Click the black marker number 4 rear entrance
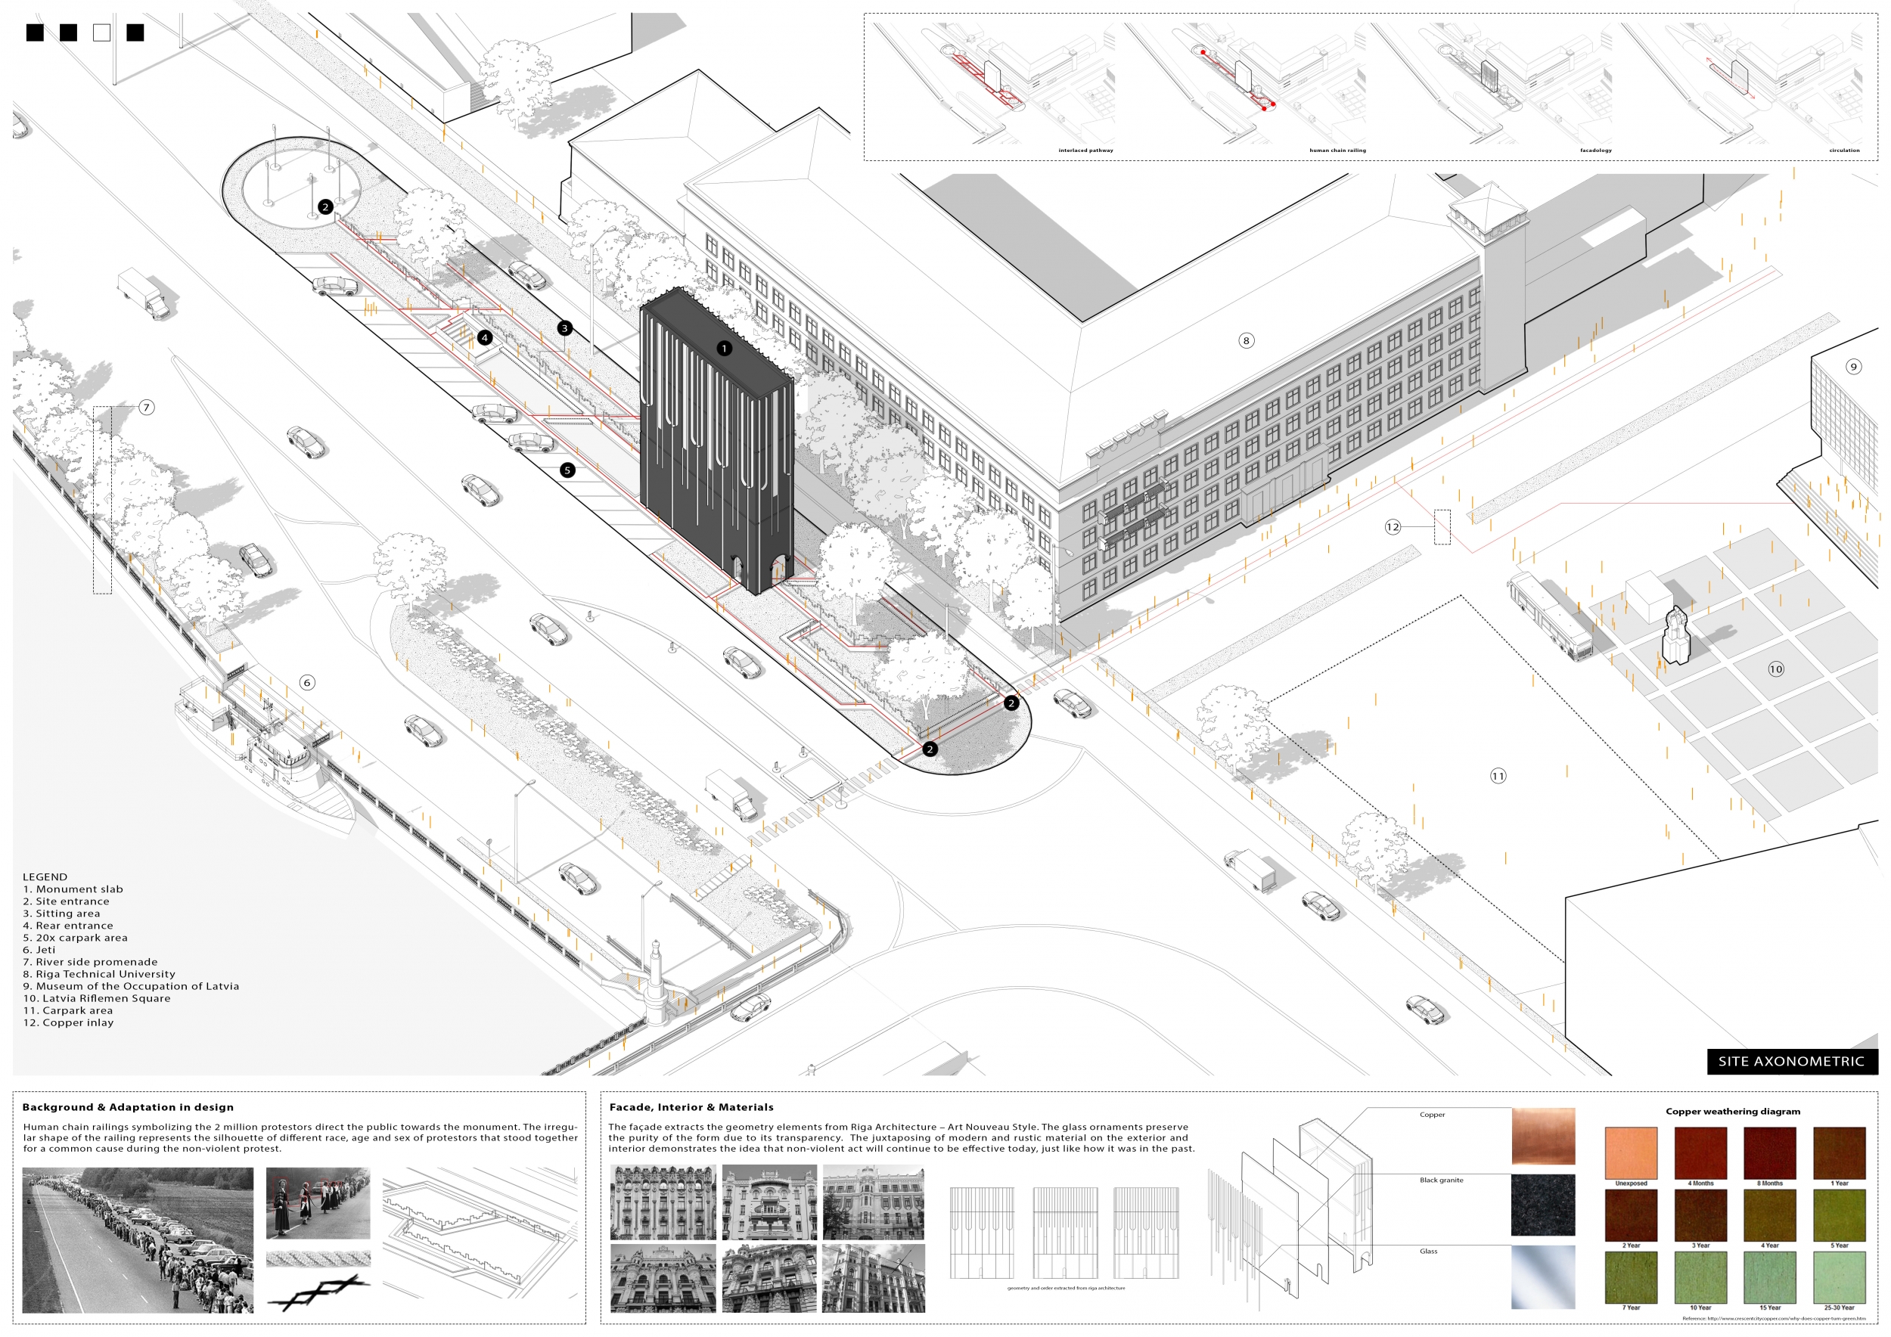The height and width of the screenshot is (1337, 1891). coord(484,337)
